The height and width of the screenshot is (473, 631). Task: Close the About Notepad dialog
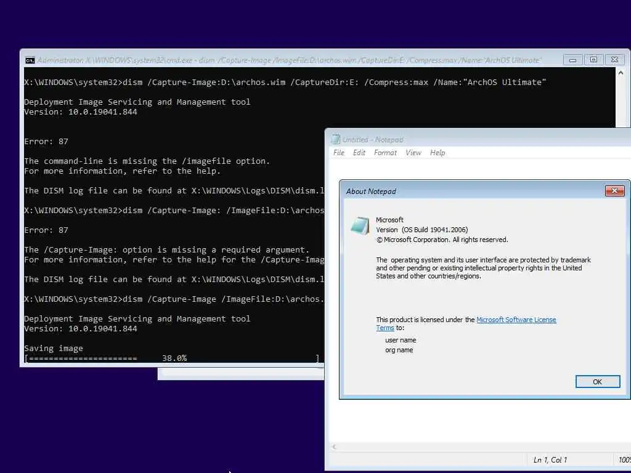[x=614, y=191]
